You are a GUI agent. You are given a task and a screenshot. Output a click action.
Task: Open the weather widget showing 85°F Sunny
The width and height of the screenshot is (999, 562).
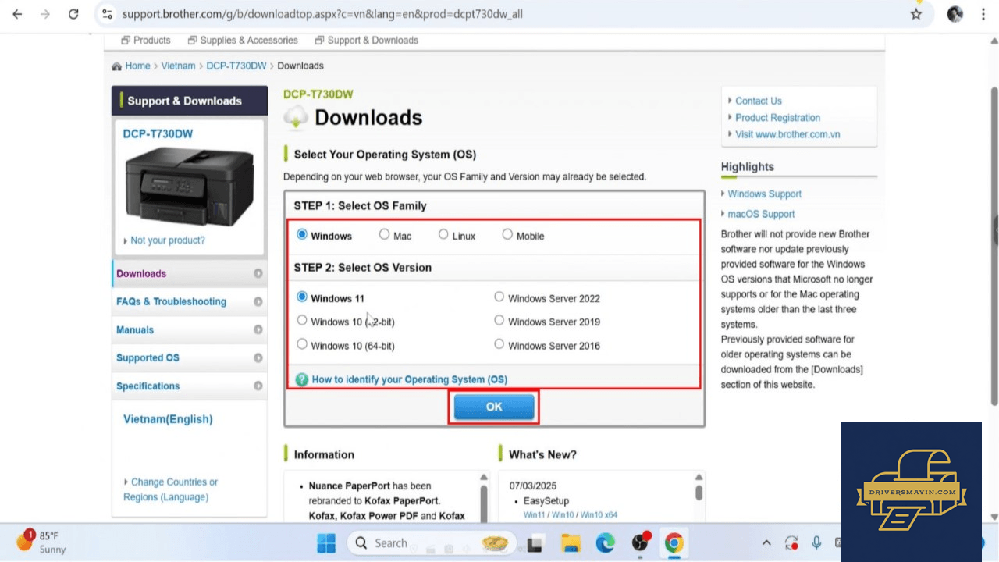42,542
